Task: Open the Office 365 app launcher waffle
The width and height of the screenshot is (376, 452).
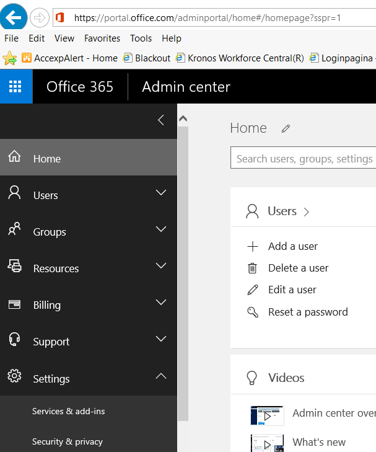Action: [x=16, y=87]
